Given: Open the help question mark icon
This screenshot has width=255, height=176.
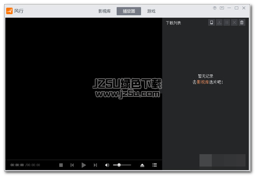Looking at the screenshot, I should (215, 8).
